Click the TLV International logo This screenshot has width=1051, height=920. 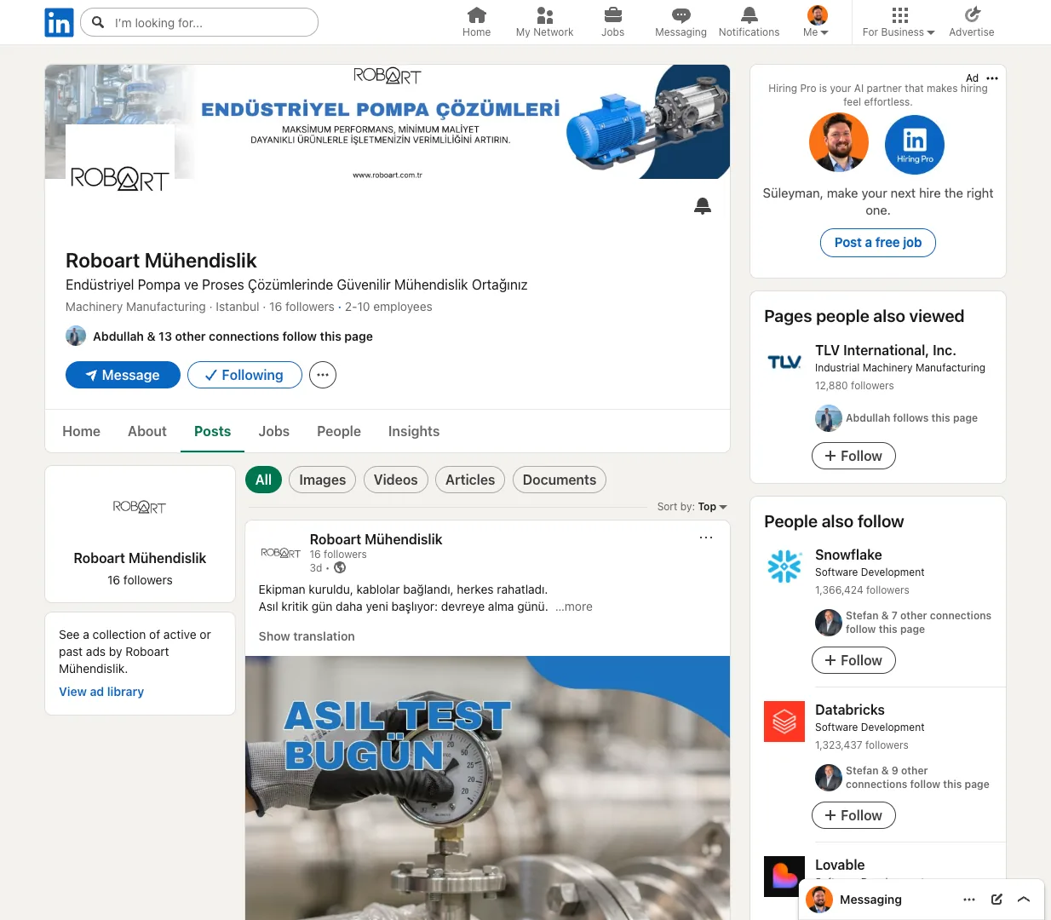784,362
